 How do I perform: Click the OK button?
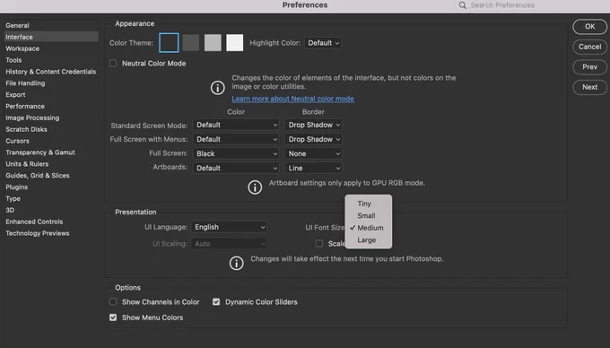point(589,26)
